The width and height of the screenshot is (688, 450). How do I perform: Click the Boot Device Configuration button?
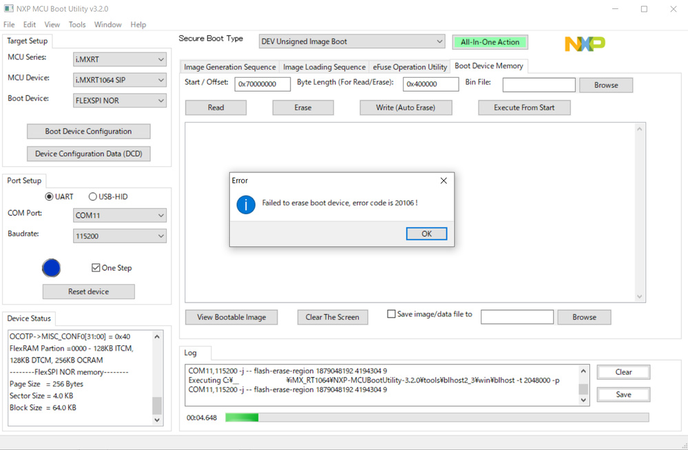click(88, 131)
